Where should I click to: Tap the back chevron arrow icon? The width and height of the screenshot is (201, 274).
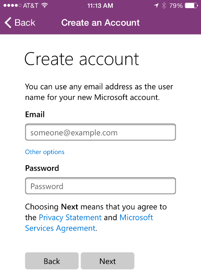click(x=8, y=23)
